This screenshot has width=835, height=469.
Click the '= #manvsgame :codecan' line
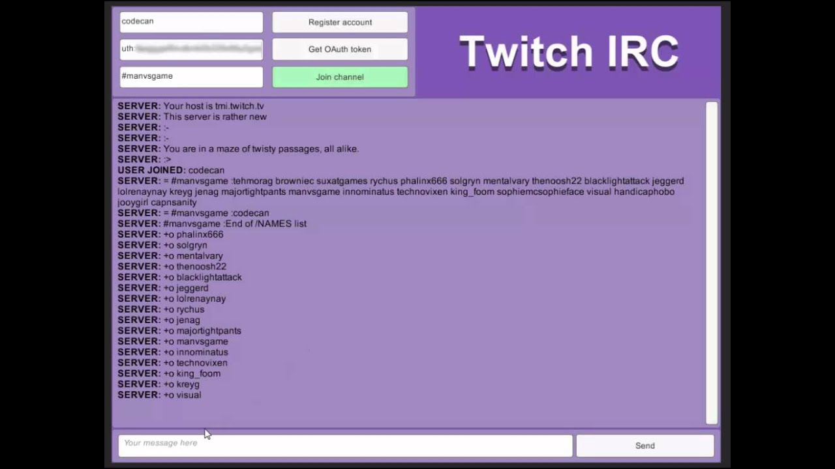[x=193, y=213]
